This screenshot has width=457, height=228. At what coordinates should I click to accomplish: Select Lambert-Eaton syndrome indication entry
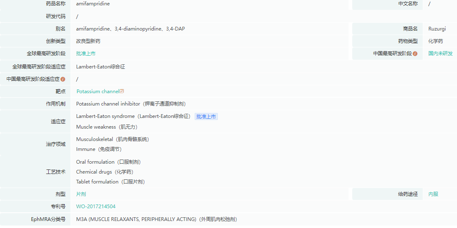point(134,116)
